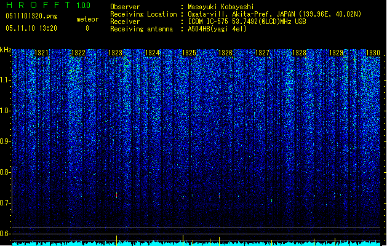Click the 1321 time marker

(41, 53)
